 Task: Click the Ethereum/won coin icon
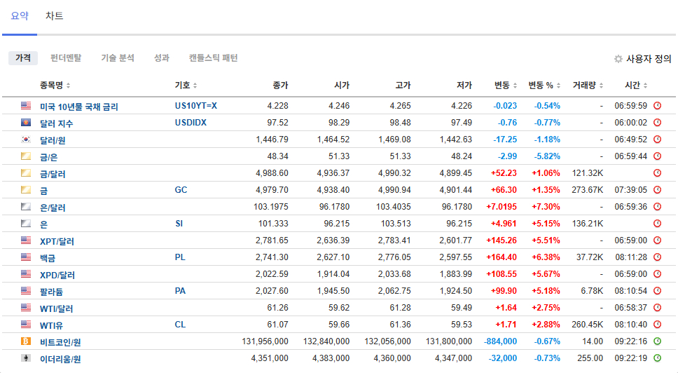click(26, 358)
